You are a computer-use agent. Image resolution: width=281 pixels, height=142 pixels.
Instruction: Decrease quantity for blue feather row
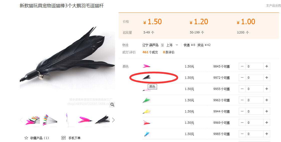click(242, 134)
